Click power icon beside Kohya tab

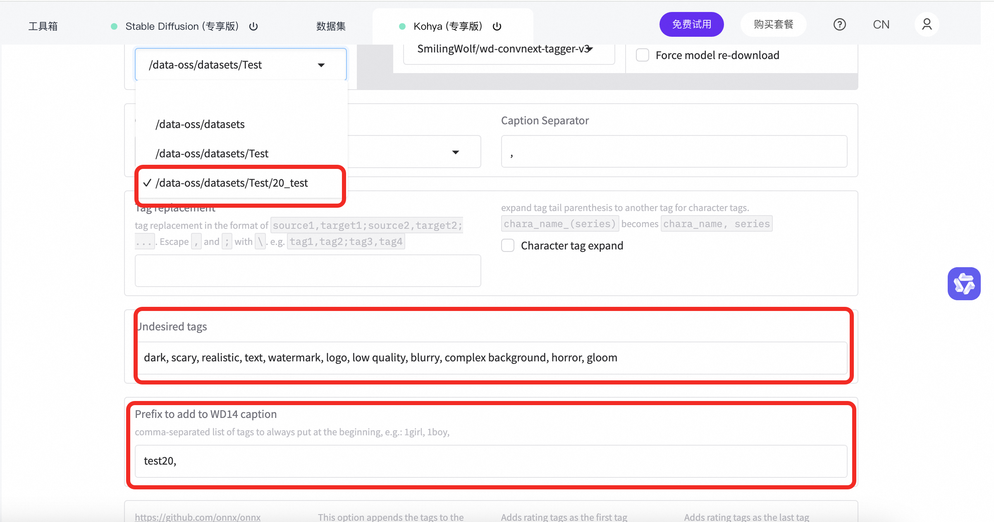coord(497,26)
